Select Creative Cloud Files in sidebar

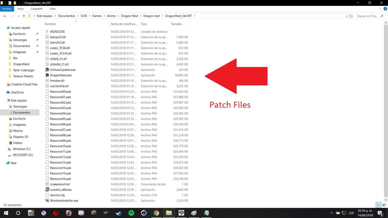tap(24, 84)
